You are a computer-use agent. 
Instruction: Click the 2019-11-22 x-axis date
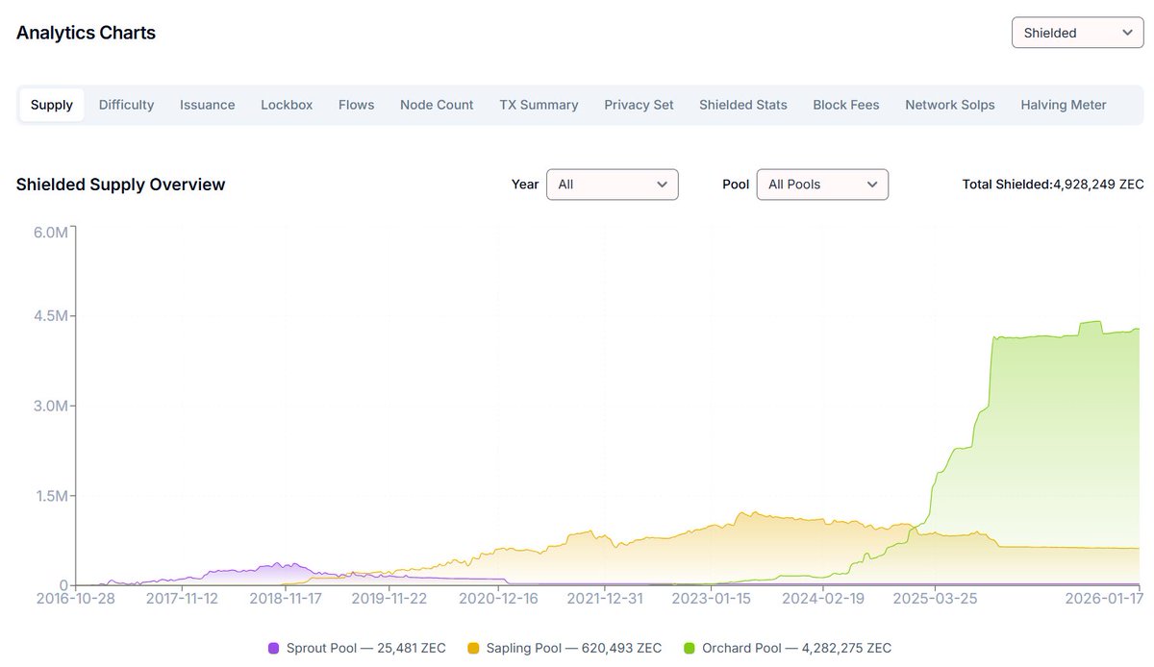point(389,599)
